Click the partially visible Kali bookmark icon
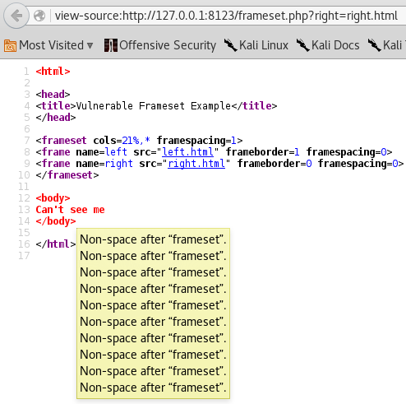This screenshot has height=404, width=406. tap(374, 45)
